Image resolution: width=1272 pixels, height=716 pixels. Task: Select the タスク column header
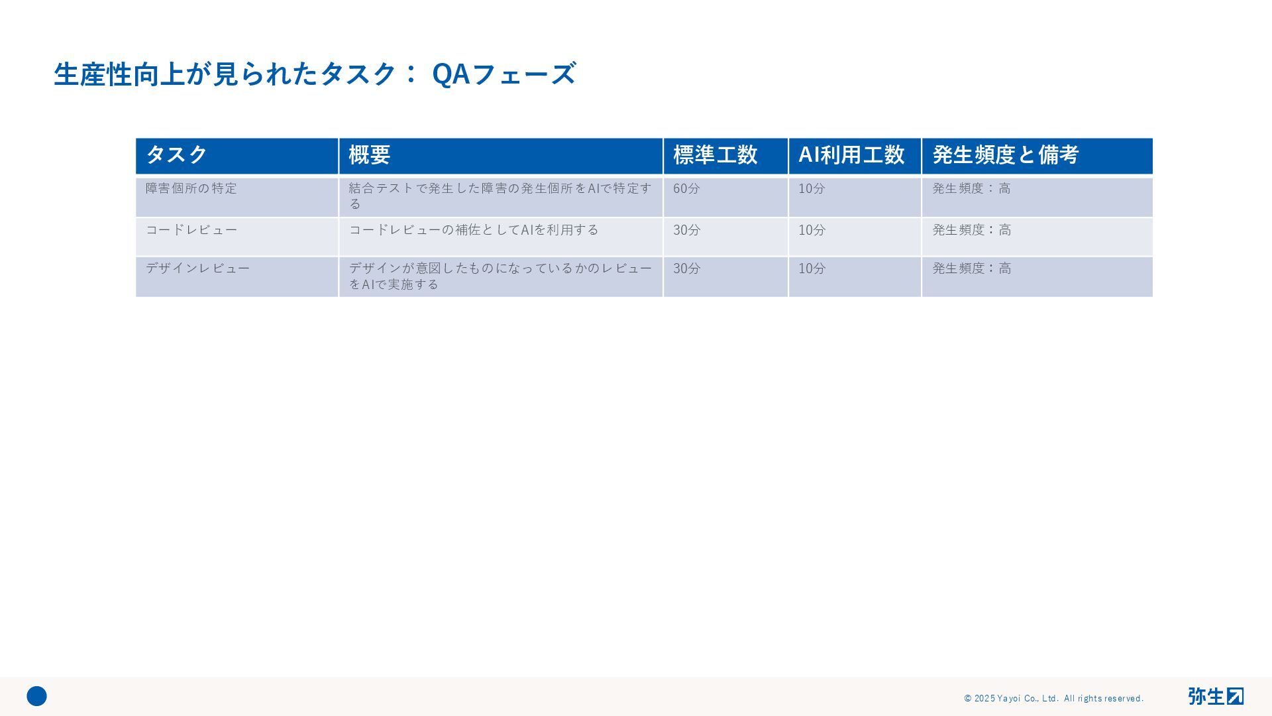click(237, 155)
